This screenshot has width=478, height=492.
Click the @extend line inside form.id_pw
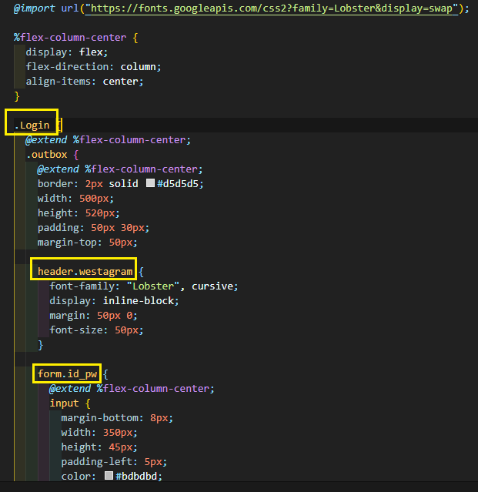(132, 389)
